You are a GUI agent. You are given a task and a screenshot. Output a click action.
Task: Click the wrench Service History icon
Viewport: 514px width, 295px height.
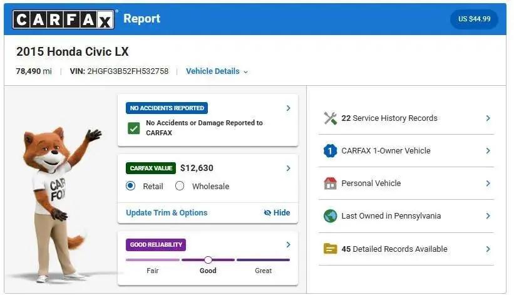coord(330,118)
